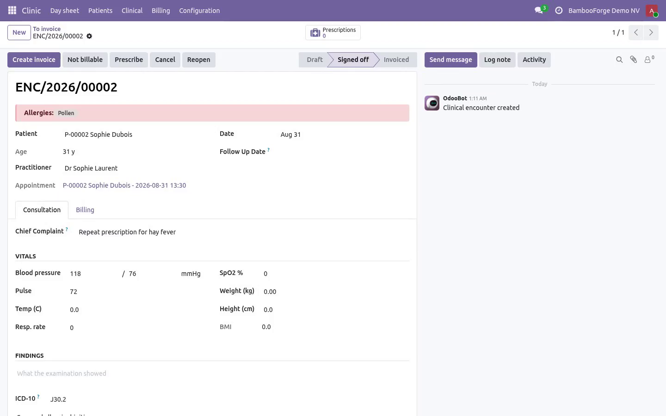
Task: Select the Invoiced status stage
Action: [x=396, y=60]
